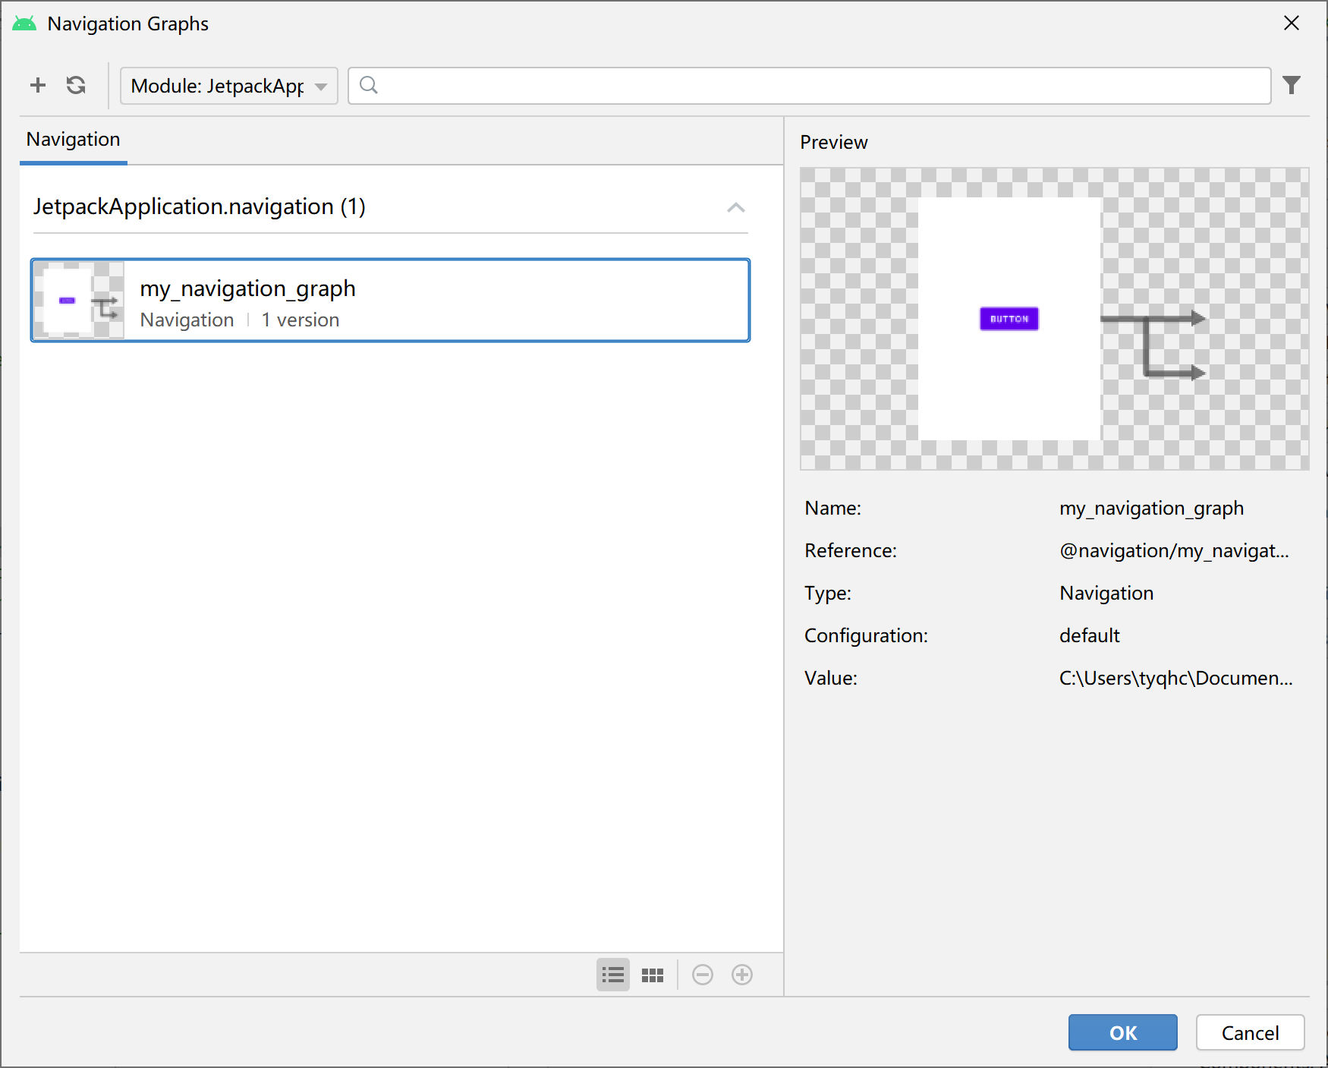This screenshot has width=1328, height=1068.
Task: Click the Android logo in title bar
Action: (24, 24)
